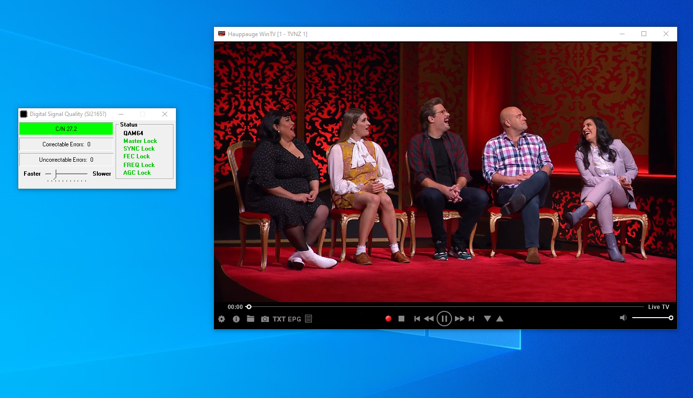Show the stream info icon

(x=236, y=319)
